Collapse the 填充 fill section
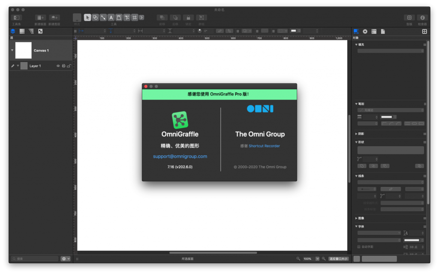 [x=356, y=45]
